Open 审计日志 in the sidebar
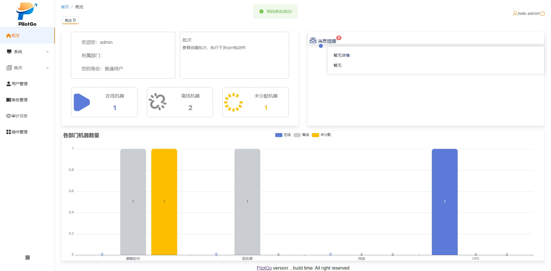551x271 pixels. pyautogui.click(x=20, y=116)
